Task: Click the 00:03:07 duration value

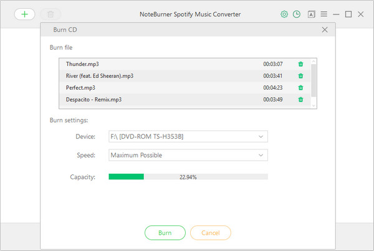Action: [x=272, y=64]
